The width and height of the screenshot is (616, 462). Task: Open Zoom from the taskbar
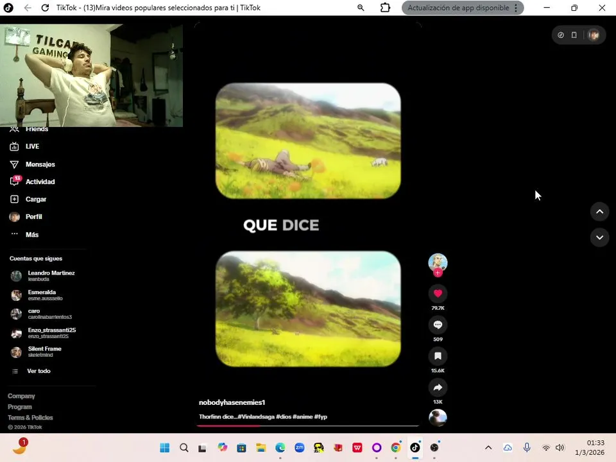[300, 447]
